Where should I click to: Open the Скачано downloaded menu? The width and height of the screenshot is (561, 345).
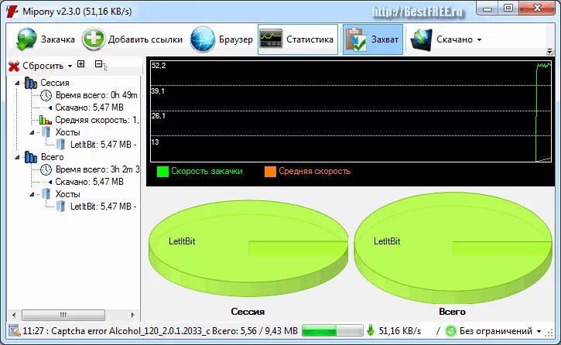(x=446, y=39)
